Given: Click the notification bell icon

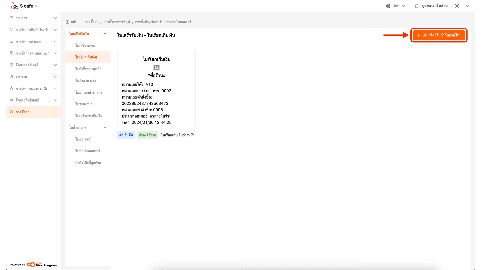Looking at the screenshot, I should coord(416,6).
